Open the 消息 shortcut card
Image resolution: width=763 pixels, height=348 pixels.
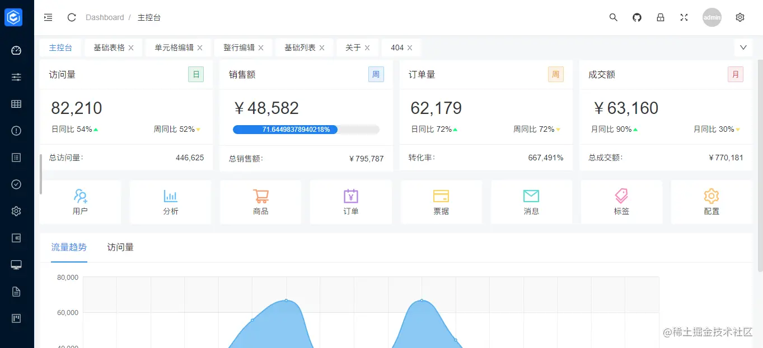(x=531, y=202)
